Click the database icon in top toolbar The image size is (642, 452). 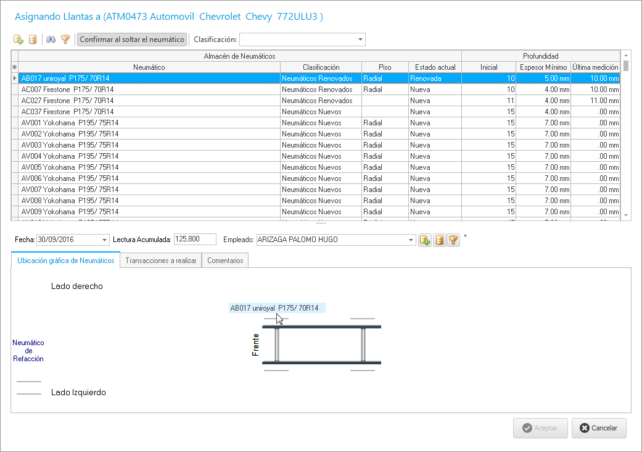coord(33,40)
